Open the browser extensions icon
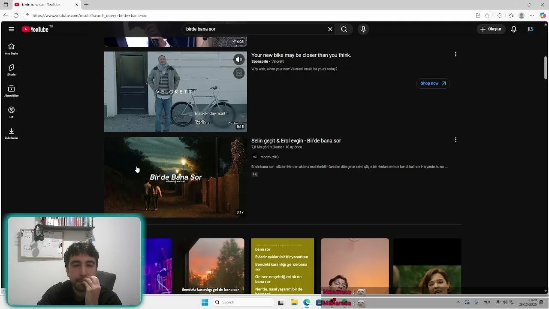This screenshot has width=549, height=309. click(500, 15)
